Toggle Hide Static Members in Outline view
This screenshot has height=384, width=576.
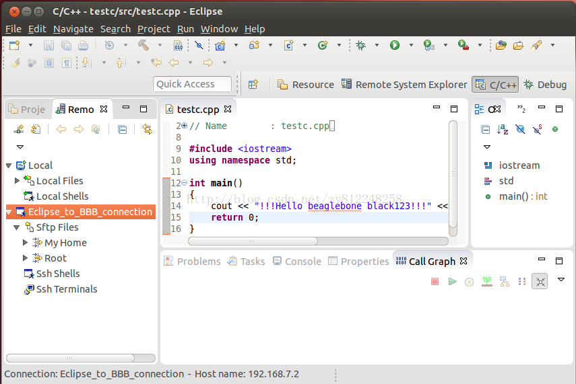(538, 129)
